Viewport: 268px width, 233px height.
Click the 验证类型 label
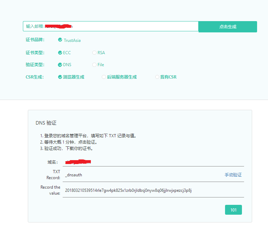click(x=35, y=65)
